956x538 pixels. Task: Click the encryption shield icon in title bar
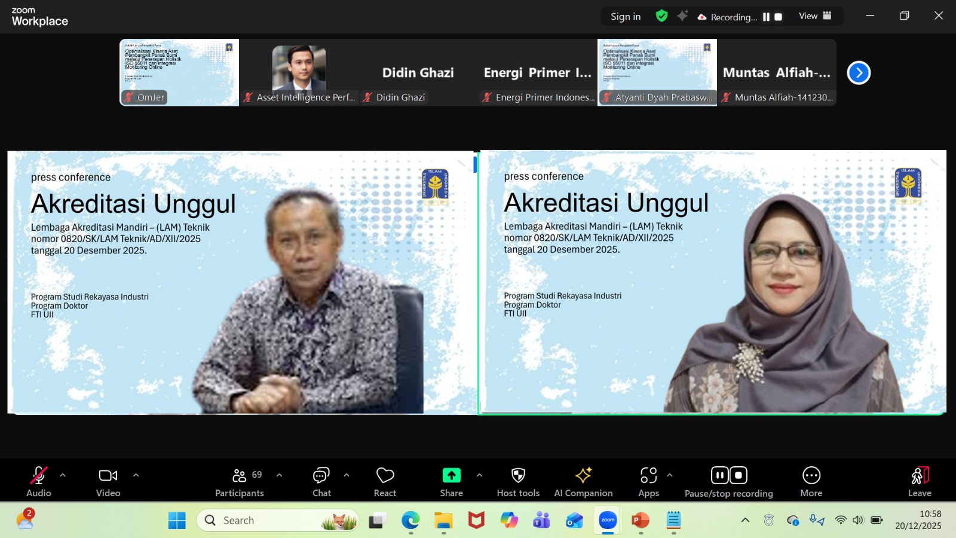coord(661,16)
